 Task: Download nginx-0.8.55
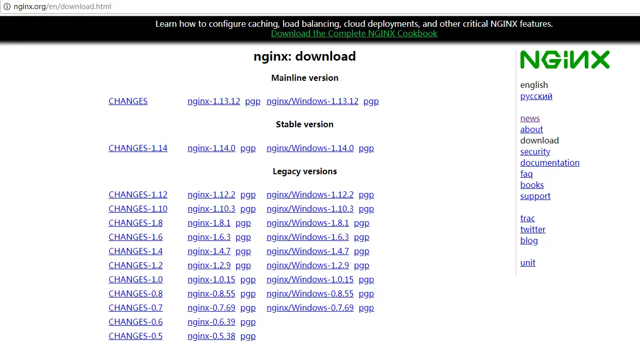pyautogui.click(x=211, y=293)
